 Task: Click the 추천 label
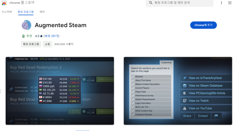click(x=29, y=36)
